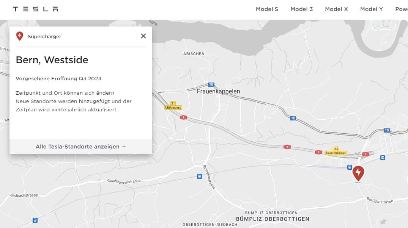The image size is (408, 228).
Task: Open Alle Tesla-Standorte anzeigen link
Action: click(x=80, y=146)
